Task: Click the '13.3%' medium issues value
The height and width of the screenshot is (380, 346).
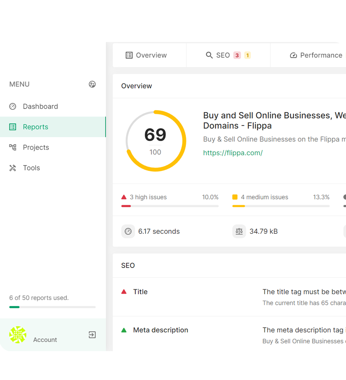Action: pos(321,197)
